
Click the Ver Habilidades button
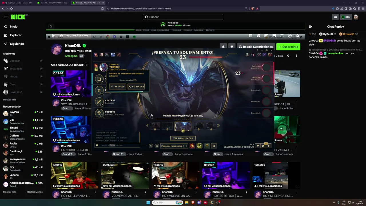pyautogui.click(x=183, y=138)
